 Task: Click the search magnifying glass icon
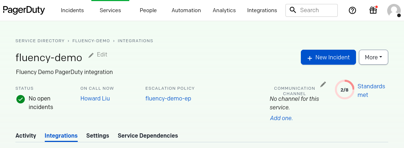click(x=293, y=10)
